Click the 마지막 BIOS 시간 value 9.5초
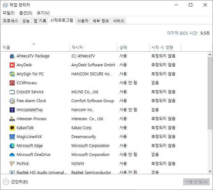The height and width of the screenshot is (190, 213). tap(205, 33)
